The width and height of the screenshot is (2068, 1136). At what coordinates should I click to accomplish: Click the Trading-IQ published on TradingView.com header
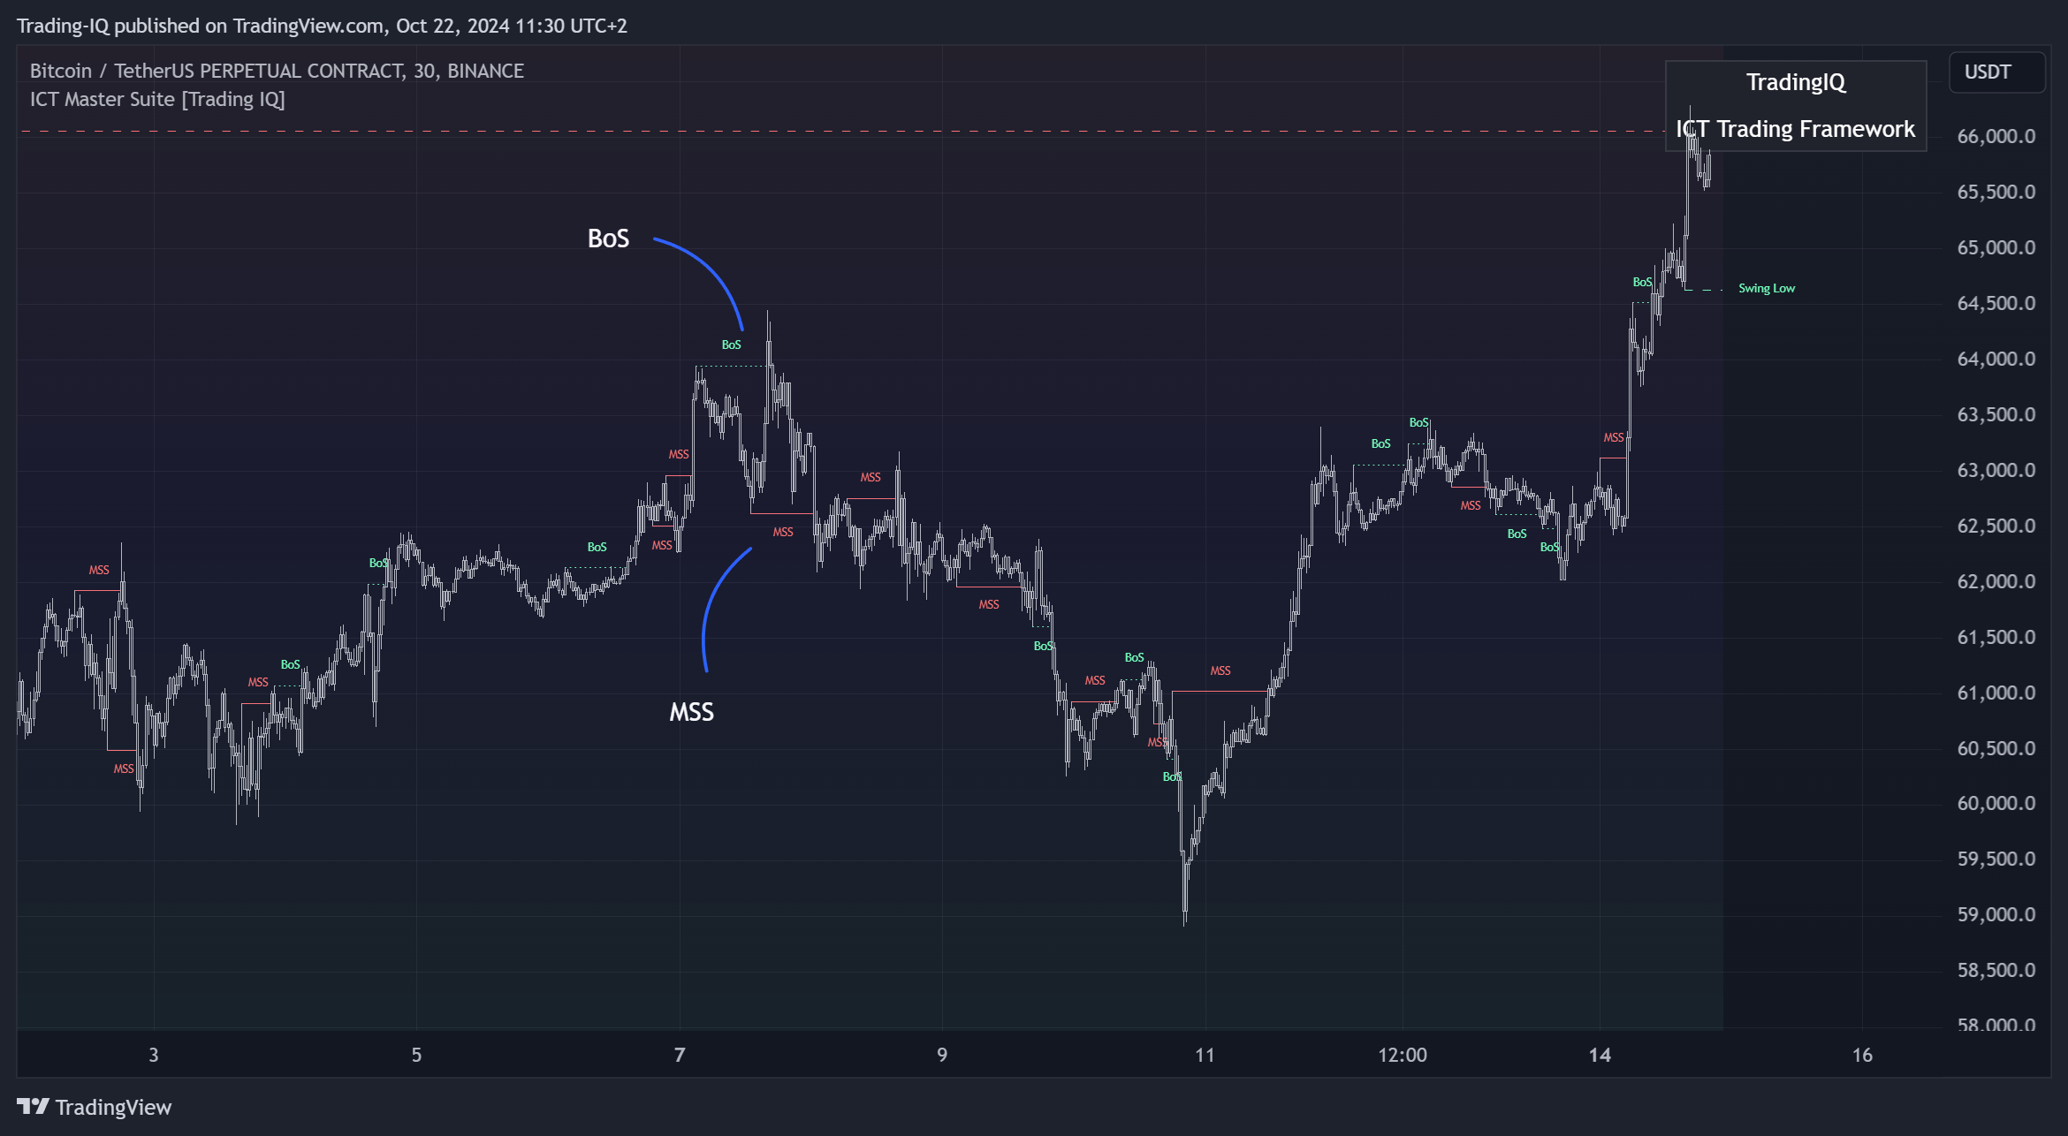(x=322, y=26)
